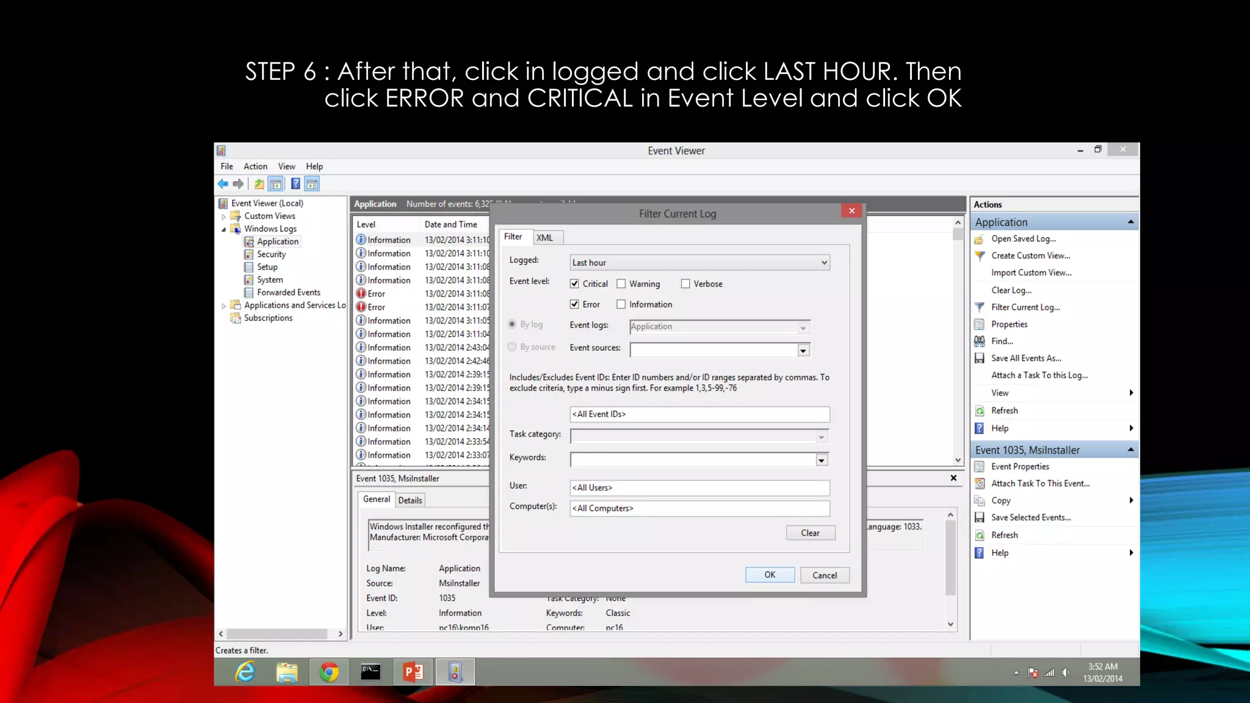1250x703 pixels.
Task: Open File Explorer from the taskbar
Action: pyautogui.click(x=287, y=672)
